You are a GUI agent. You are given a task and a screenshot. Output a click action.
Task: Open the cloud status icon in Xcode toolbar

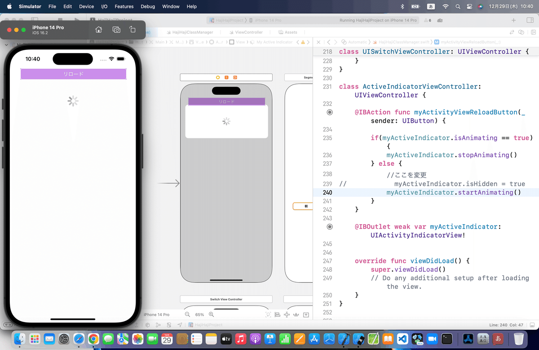tap(440, 20)
